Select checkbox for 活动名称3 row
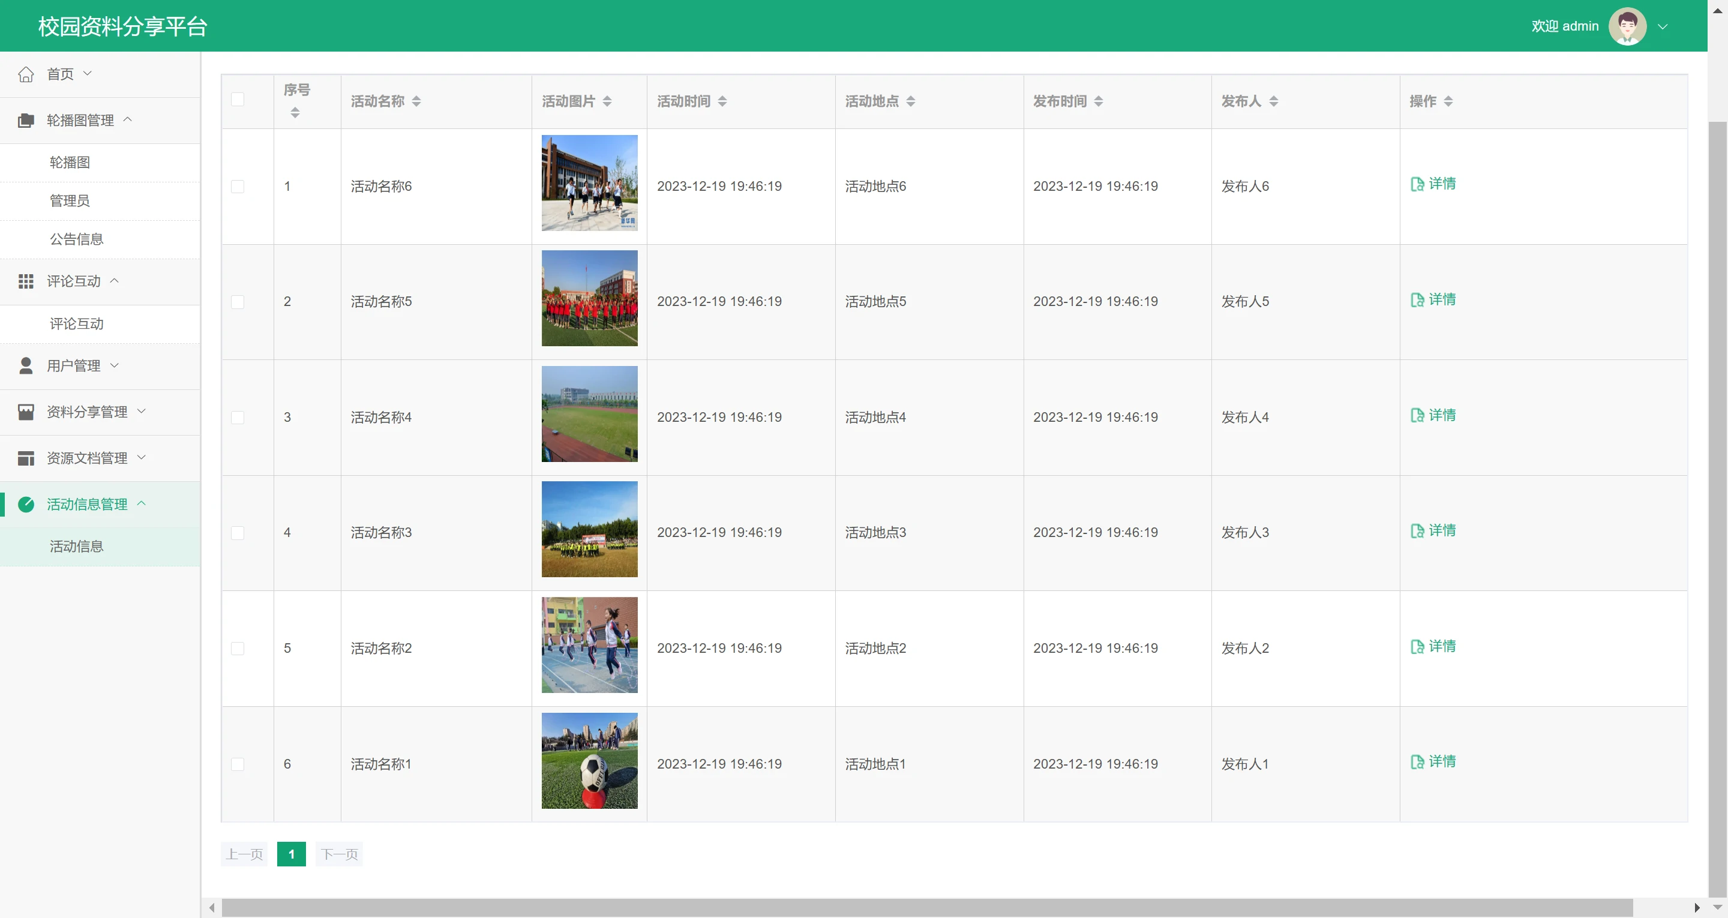The width and height of the screenshot is (1728, 918). (238, 533)
